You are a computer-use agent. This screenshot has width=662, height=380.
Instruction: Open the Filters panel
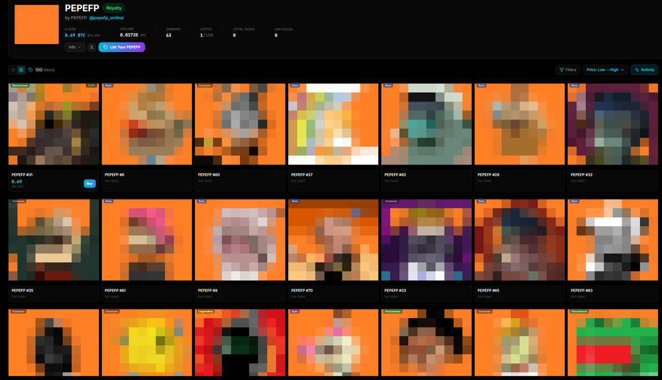[x=568, y=70]
